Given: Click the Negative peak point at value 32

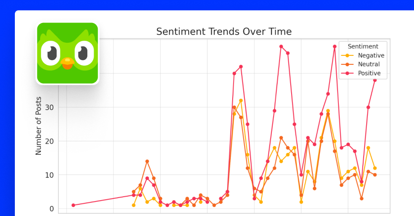Looking at the screenshot, I should click(x=241, y=101).
